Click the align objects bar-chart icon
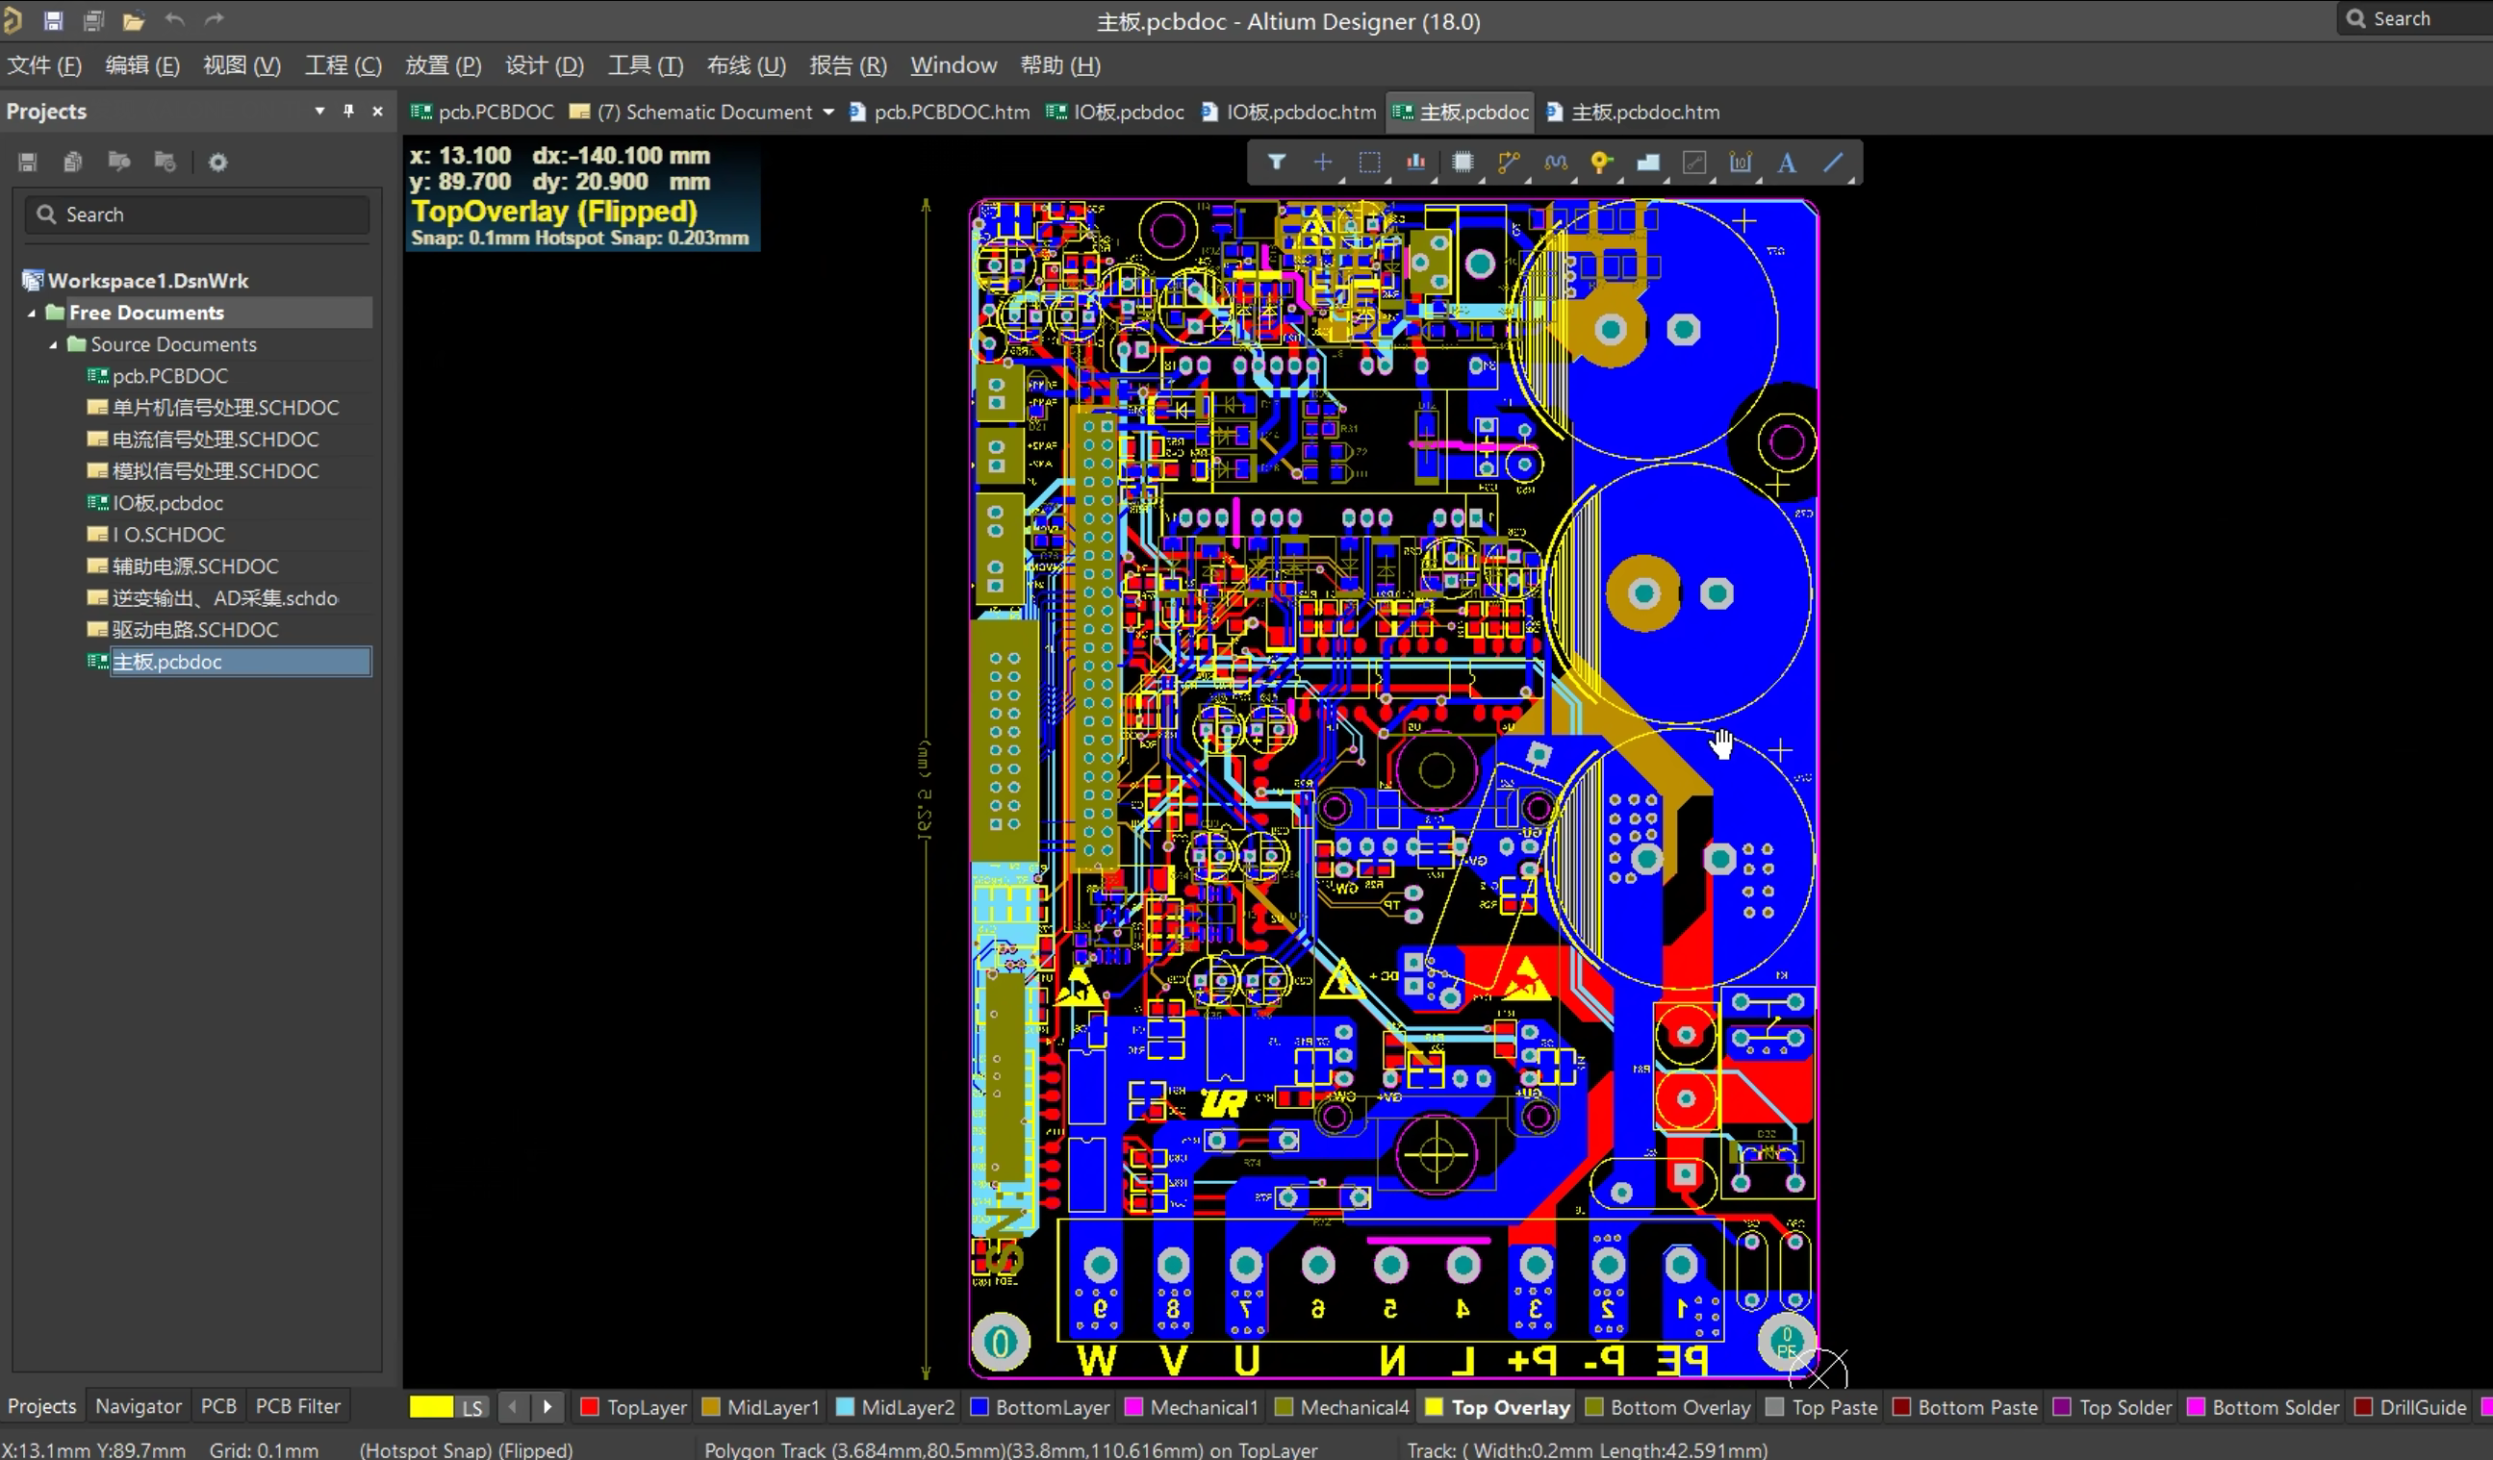Screen dimensions: 2493x1460 [1415, 163]
